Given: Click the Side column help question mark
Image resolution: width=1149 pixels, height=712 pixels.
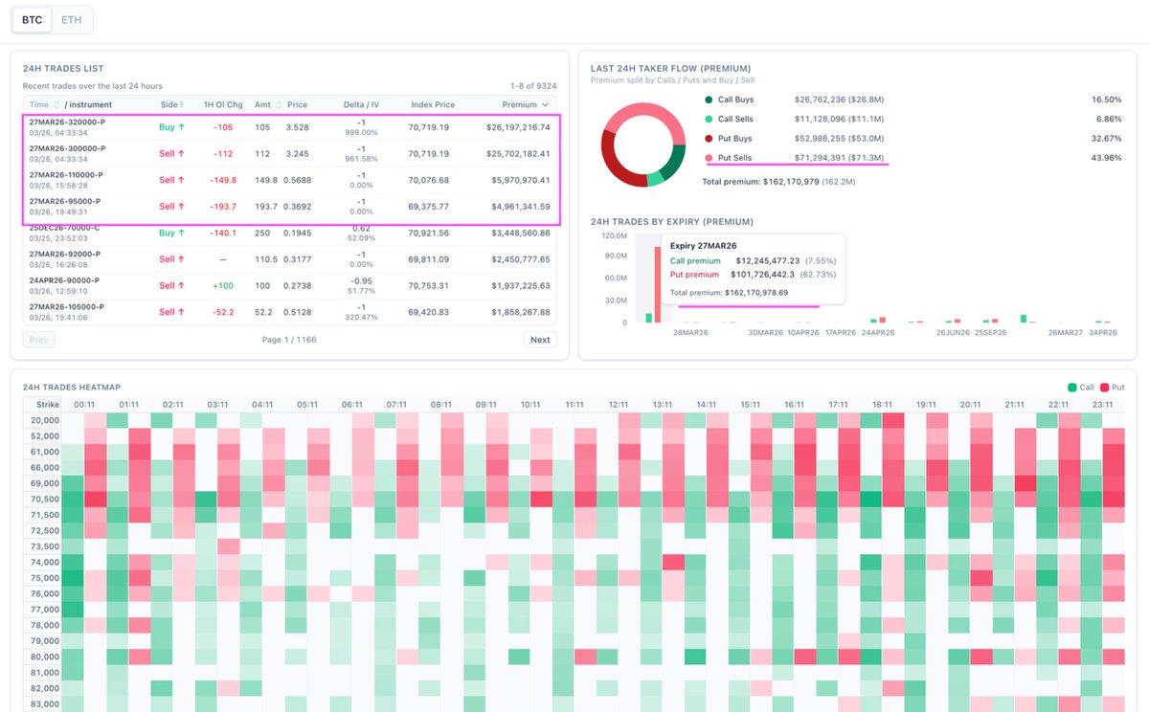Looking at the screenshot, I should click(182, 104).
